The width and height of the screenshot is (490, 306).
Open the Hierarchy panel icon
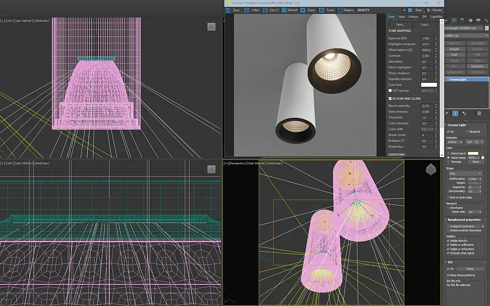coord(462,20)
